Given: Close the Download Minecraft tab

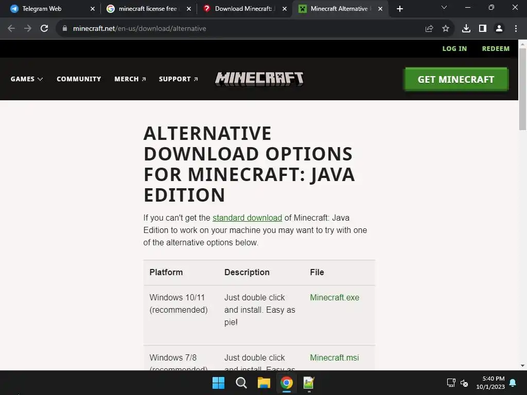Looking at the screenshot, I should (x=285, y=9).
